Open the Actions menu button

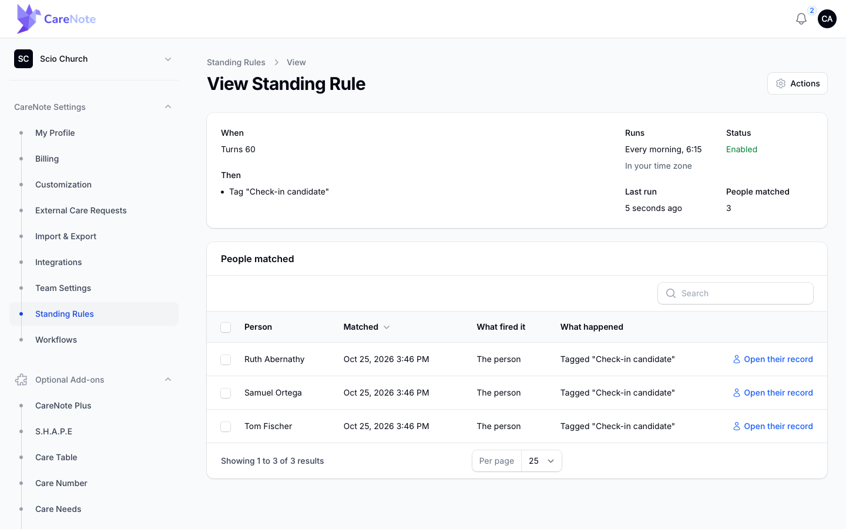click(x=797, y=83)
